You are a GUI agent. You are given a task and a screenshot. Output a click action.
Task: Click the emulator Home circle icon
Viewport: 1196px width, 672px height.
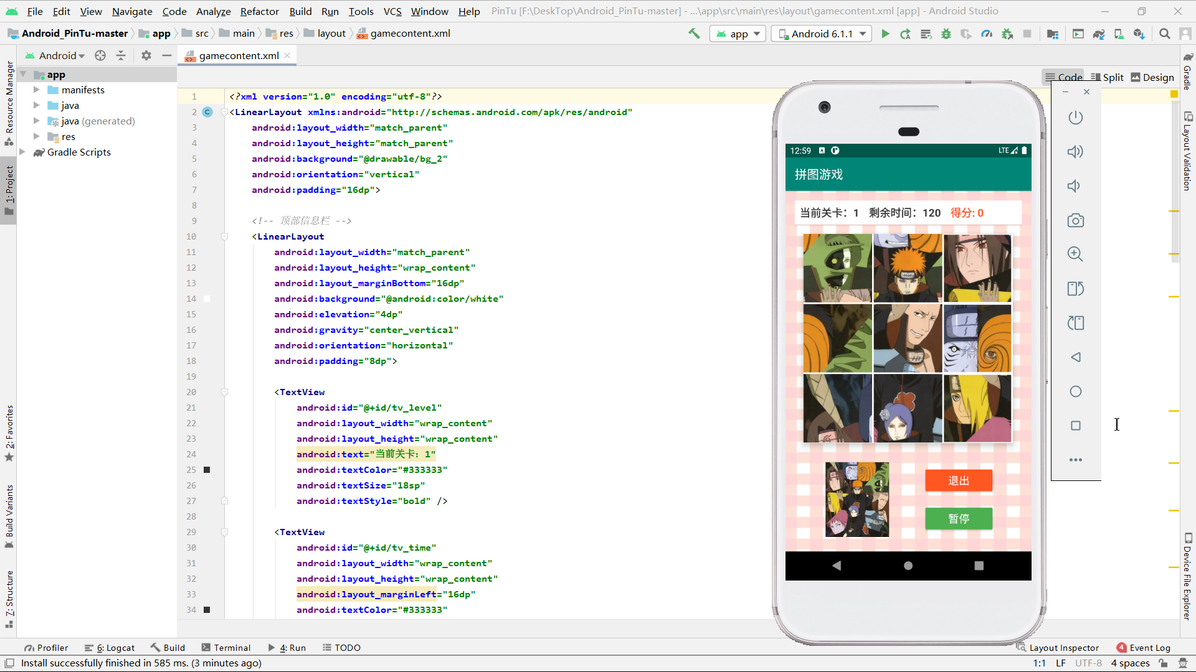click(1076, 391)
